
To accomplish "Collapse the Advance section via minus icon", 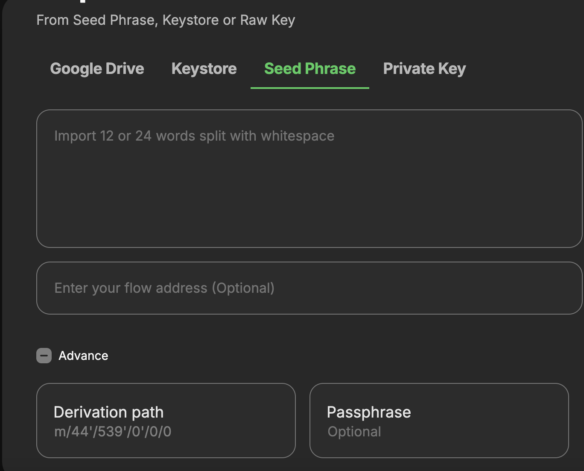I will click(x=44, y=356).
